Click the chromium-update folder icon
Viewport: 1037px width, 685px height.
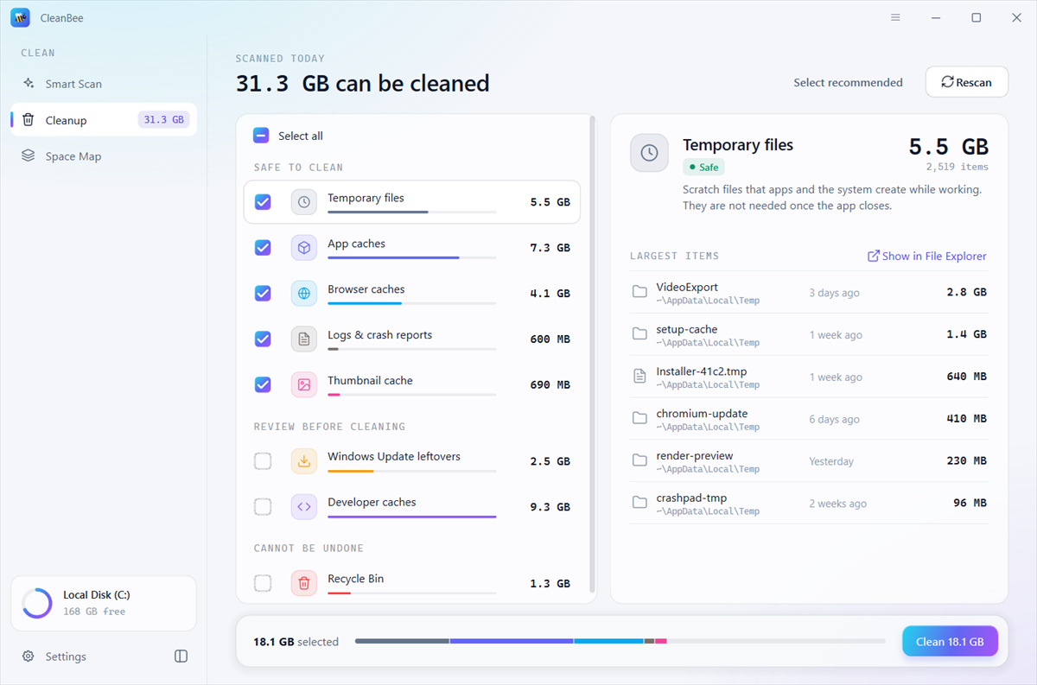pos(639,418)
